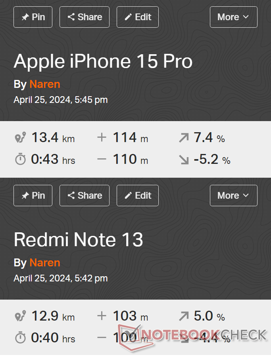Click the downhill arrow icon beside -5.2 %

click(184, 160)
